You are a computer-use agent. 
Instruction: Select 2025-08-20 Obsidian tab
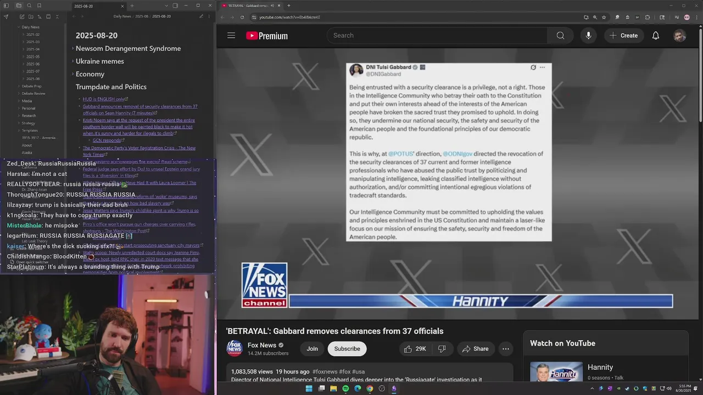point(98,6)
